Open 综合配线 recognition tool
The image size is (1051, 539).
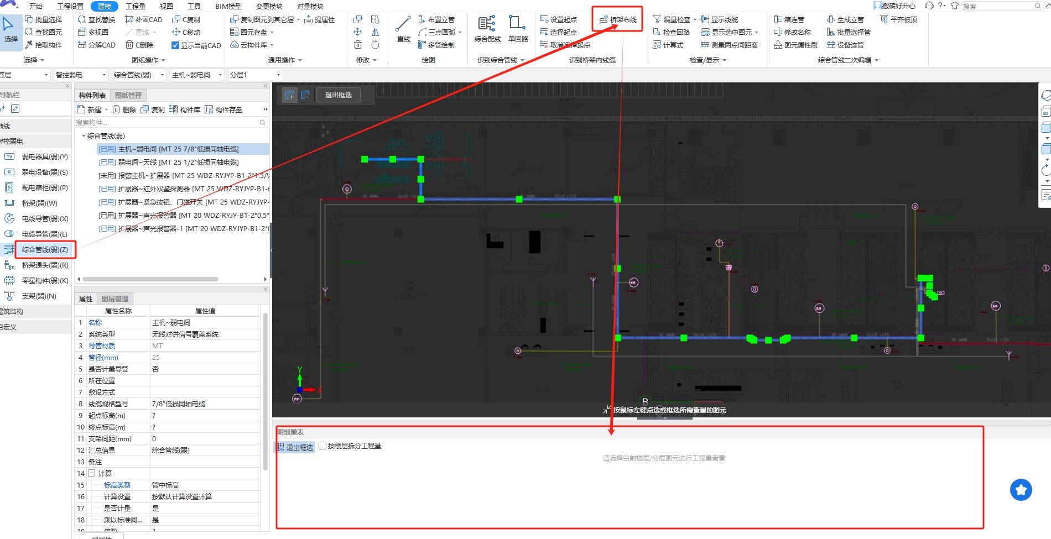pos(487,29)
